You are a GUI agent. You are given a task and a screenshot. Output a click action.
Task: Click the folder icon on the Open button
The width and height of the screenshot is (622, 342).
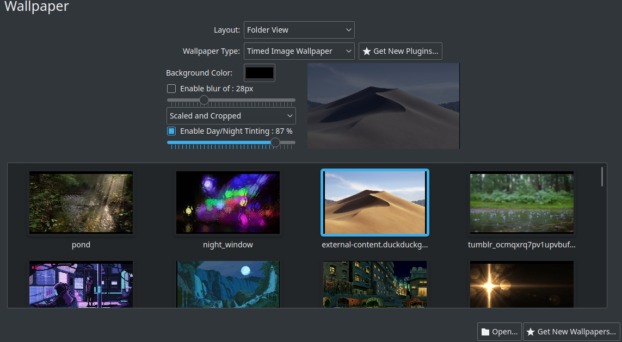pyautogui.click(x=485, y=332)
